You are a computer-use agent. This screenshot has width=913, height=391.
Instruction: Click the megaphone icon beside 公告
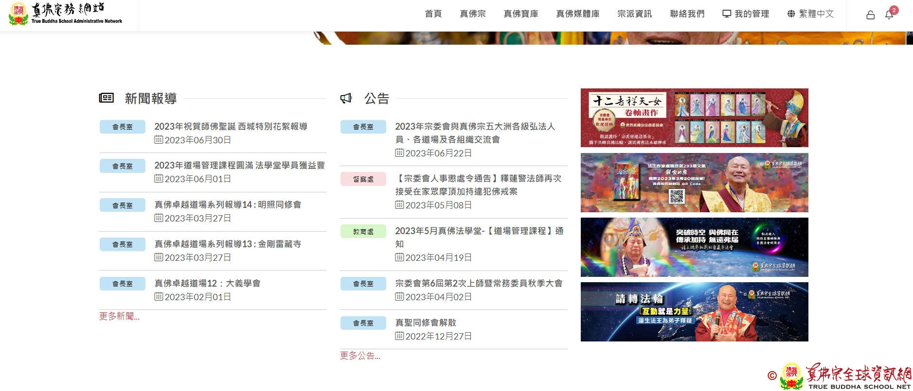click(x=346, y=99)
